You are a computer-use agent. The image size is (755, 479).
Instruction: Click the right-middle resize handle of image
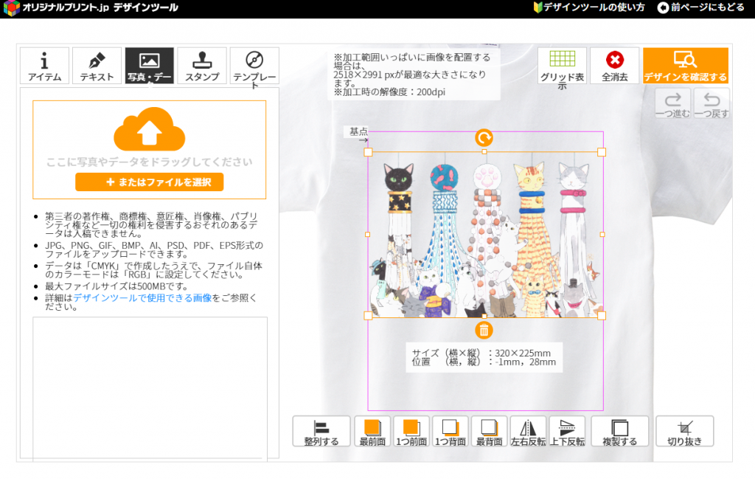[x=602, y=234]
